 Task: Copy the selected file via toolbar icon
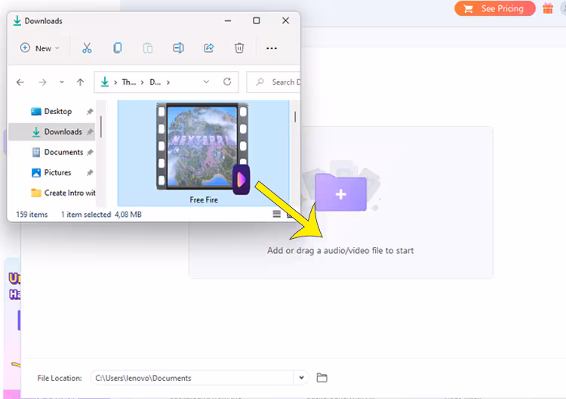[x=117, y=48]
